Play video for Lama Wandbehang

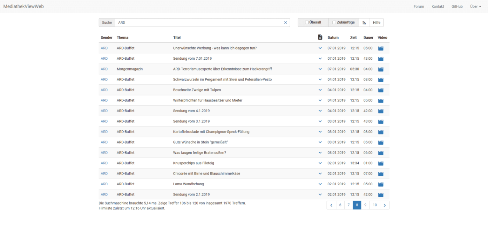click(x=381, y=184)
